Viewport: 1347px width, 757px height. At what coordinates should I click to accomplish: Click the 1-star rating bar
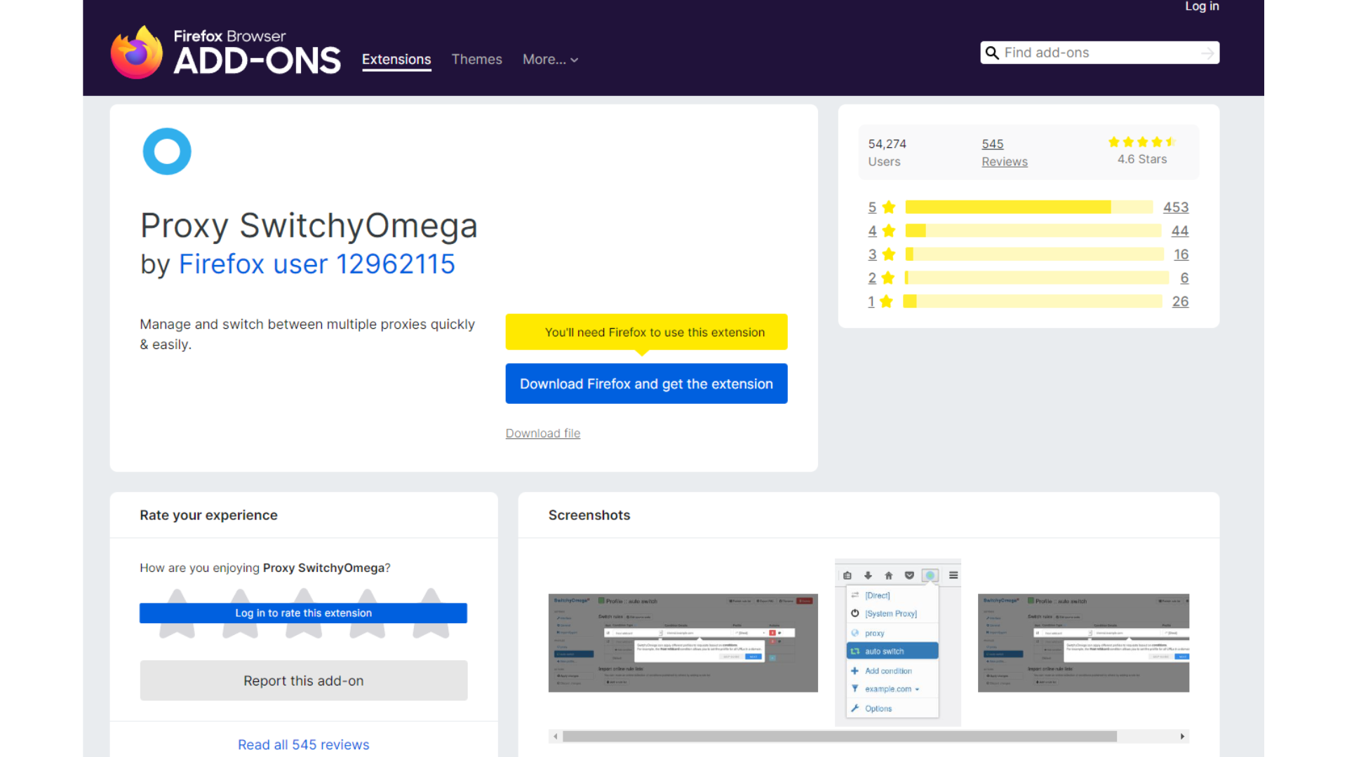1033,301
